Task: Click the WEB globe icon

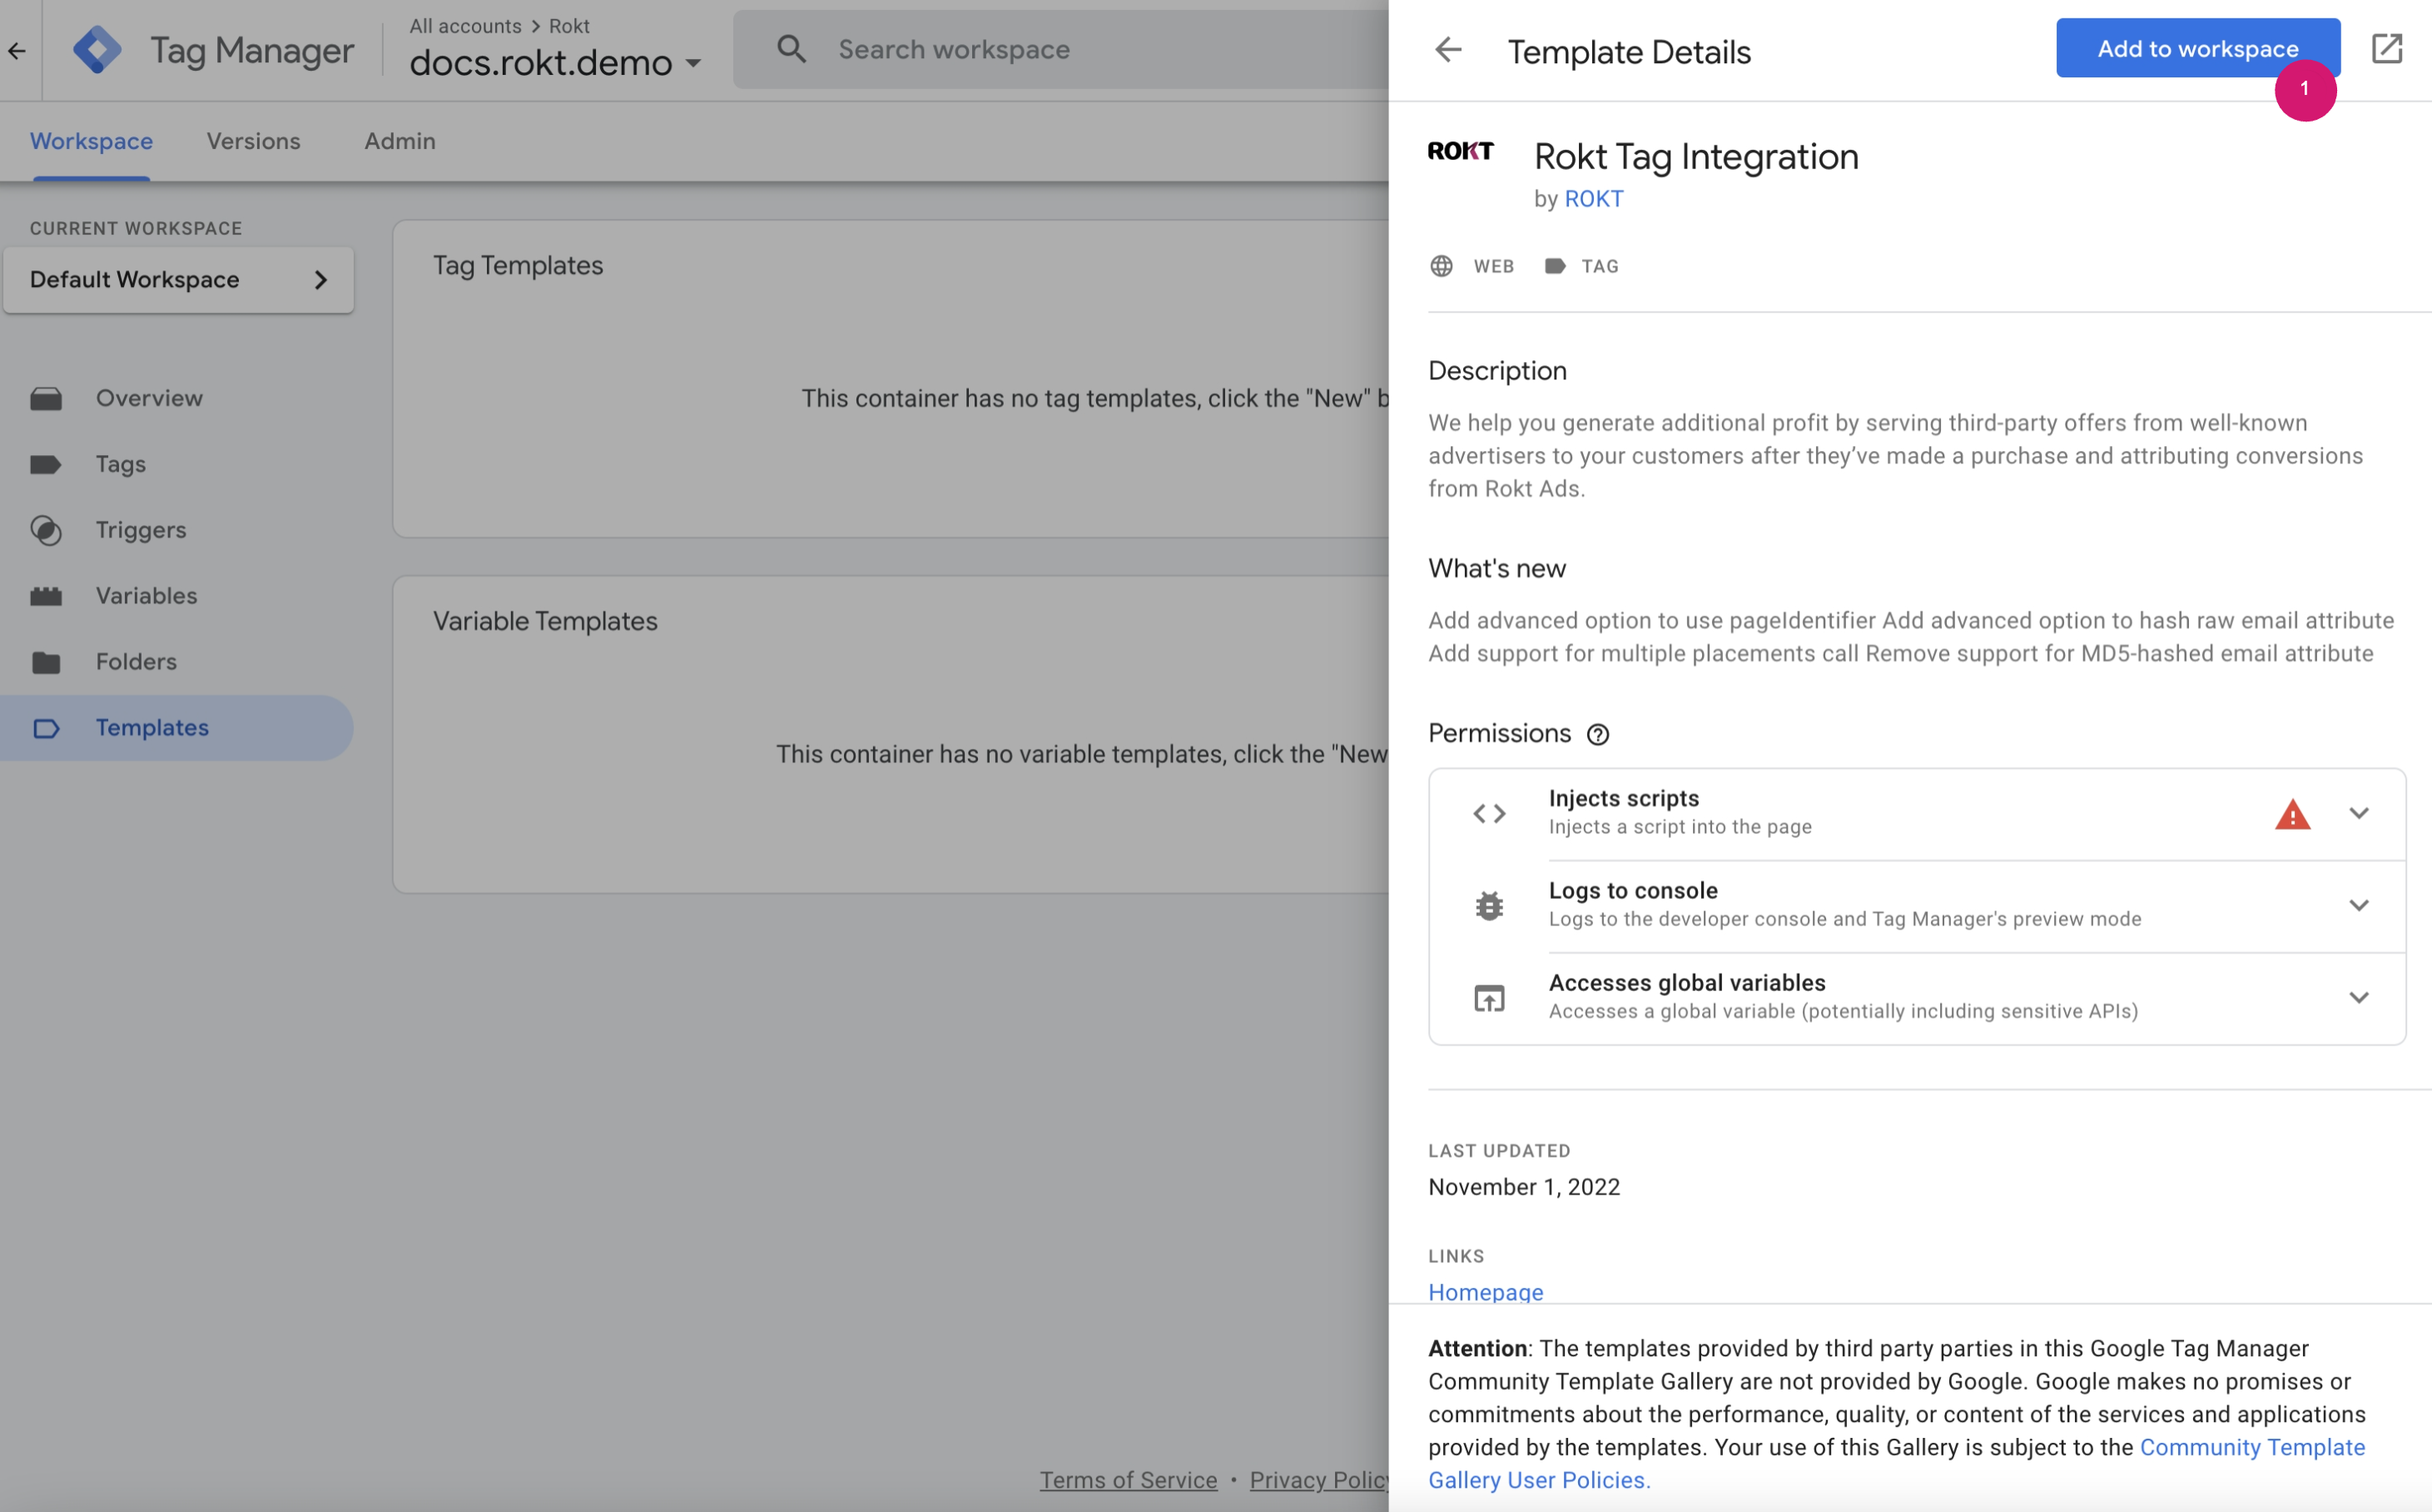Action: pyautogui.click(x=1441, y=266)
